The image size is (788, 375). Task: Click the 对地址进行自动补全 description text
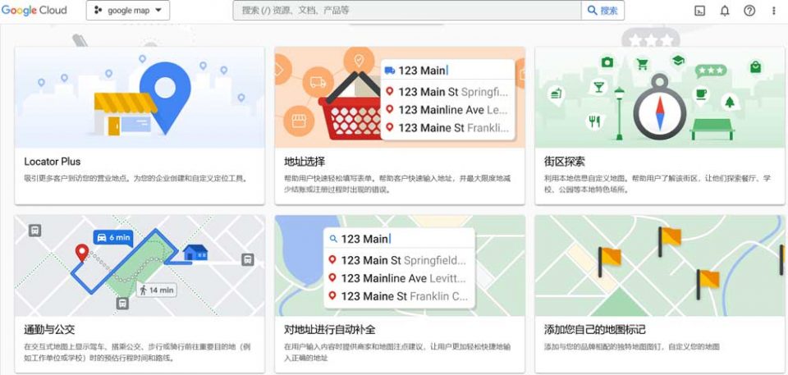coord(397,352)
